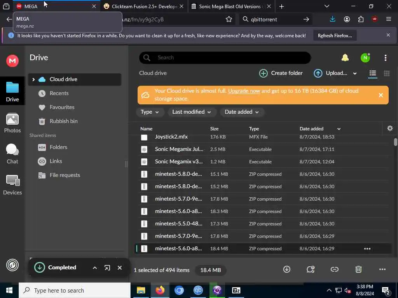Open notifications bell

[x=345, y=58]
